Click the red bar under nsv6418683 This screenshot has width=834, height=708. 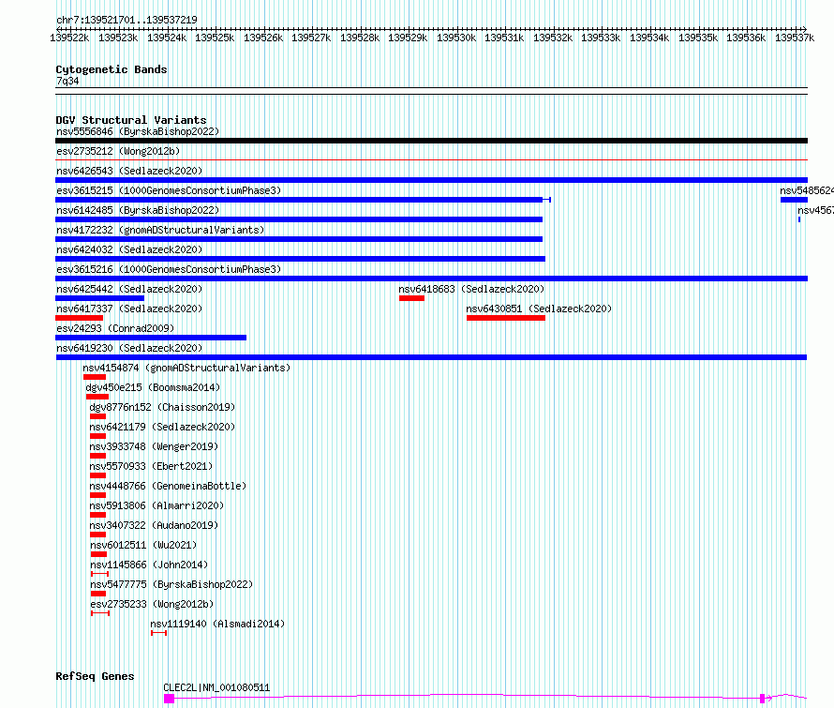click(x=411, y=298)
